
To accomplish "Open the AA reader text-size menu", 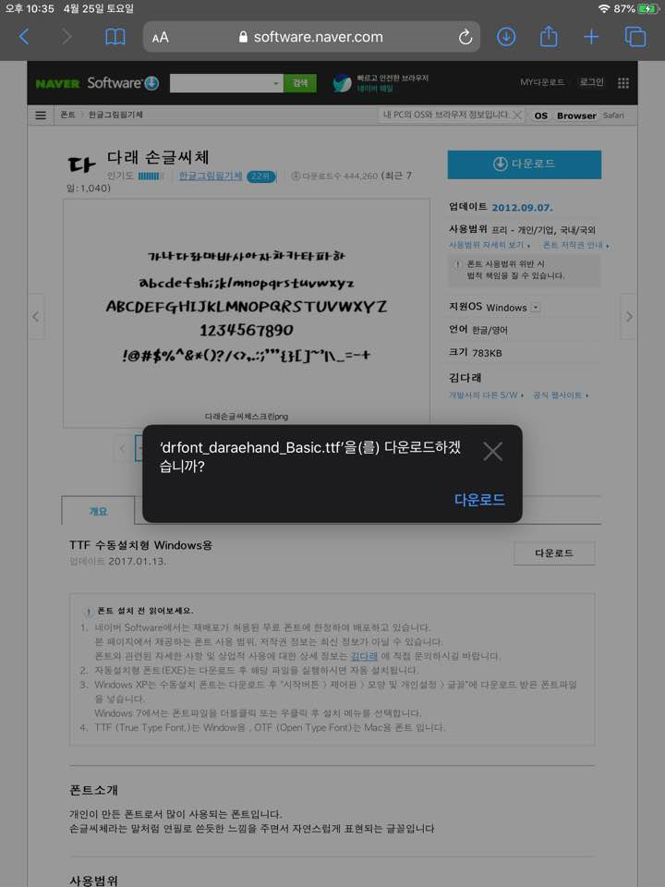I will (160, 37).
